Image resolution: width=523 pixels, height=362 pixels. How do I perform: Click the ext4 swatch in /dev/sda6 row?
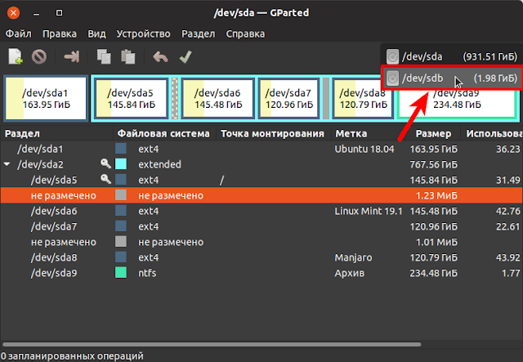pyautogui.click(x=121, y=210)
